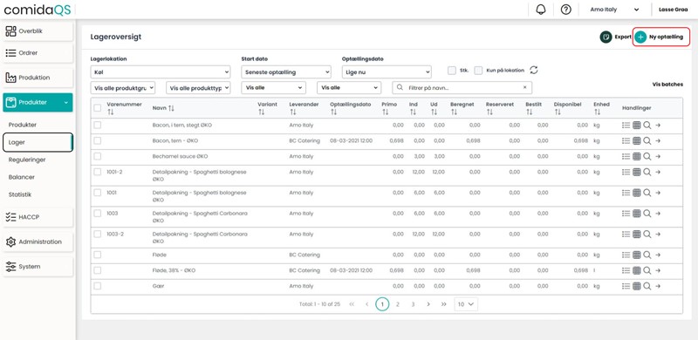Open grid icon for item 1001
The height and width of the screenshot is (340, 698).
coord(637,193)
